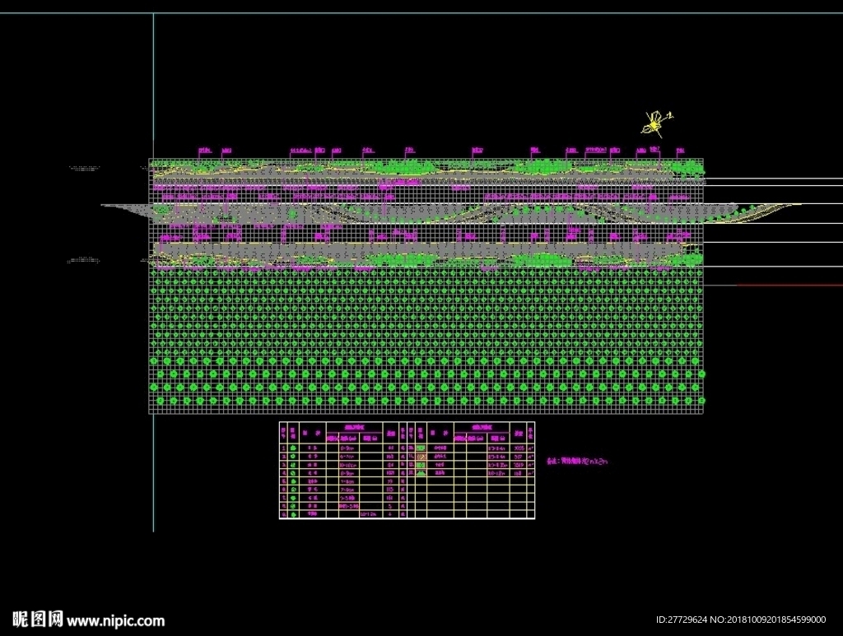Click the yellow north arrow compass symbol

(656, 123)
